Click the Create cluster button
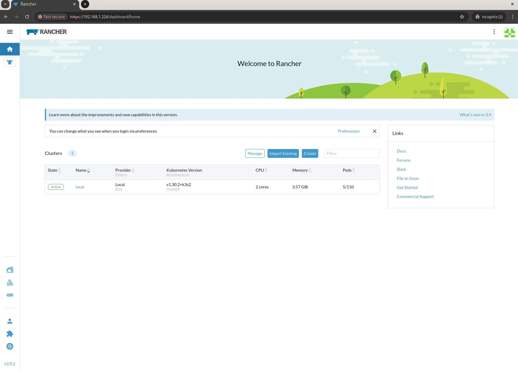This screenshot has height=372, width=518. click(x=310, y=153)
